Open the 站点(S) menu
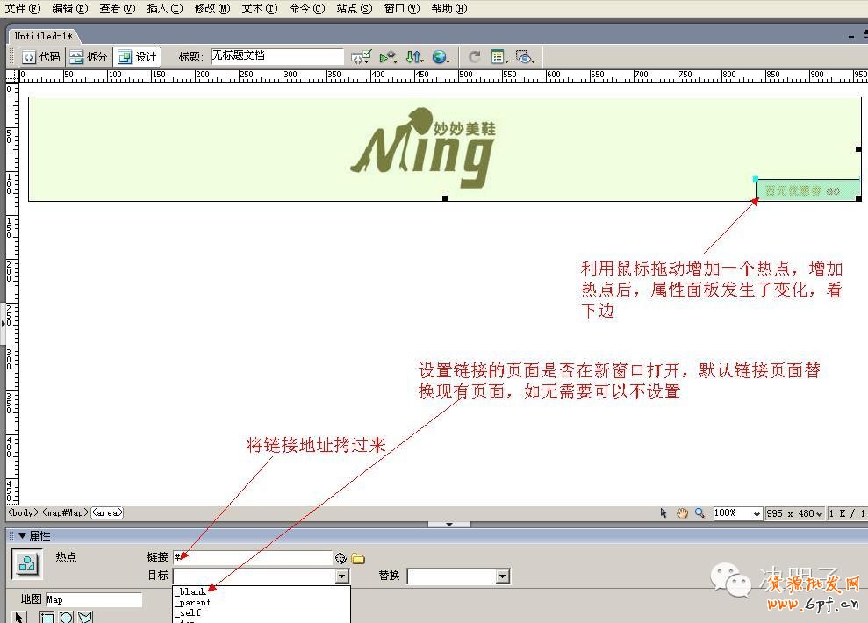Image resolution: width=868 pixels, height=623 pixels. (355, 8)
